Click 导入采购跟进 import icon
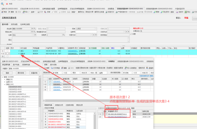This screenshot has width=197, height=129. (x=125, y=68)
